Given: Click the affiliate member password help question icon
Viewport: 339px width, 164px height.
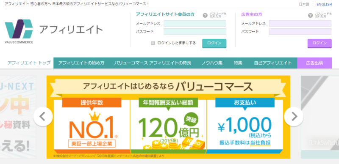Looking at the screenshot, I should 205,15.
